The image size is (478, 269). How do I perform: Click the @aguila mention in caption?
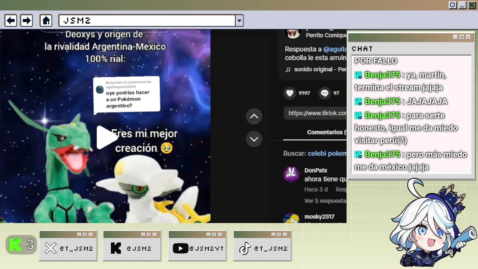pos(335,49)
